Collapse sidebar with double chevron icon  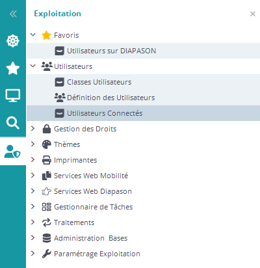pos(13,14)
